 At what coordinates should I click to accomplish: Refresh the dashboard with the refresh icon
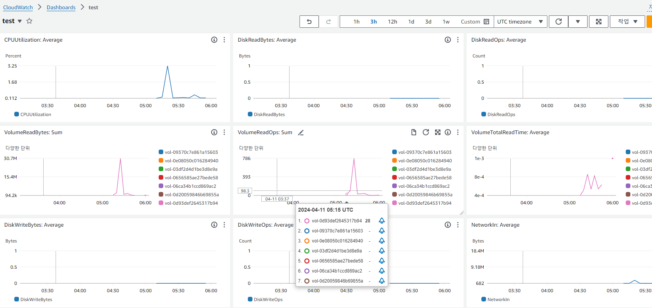click(559, 22)
